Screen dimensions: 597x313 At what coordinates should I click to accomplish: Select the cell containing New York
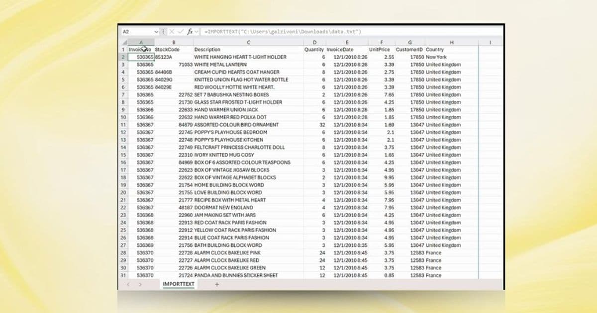[x=450, y=57]
